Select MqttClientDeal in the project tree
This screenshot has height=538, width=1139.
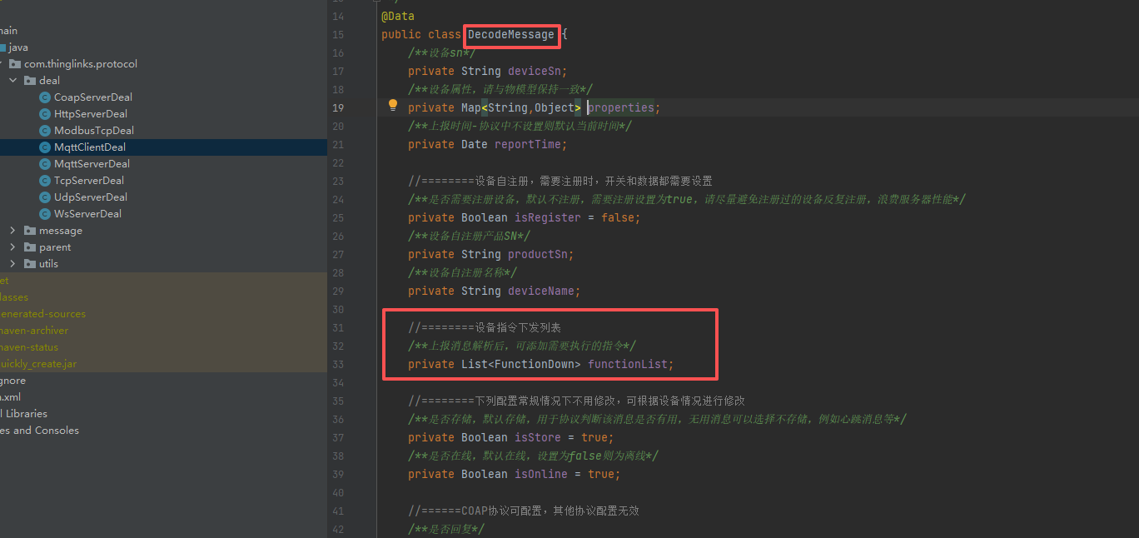pyautogui.click(x=90, y=147)
